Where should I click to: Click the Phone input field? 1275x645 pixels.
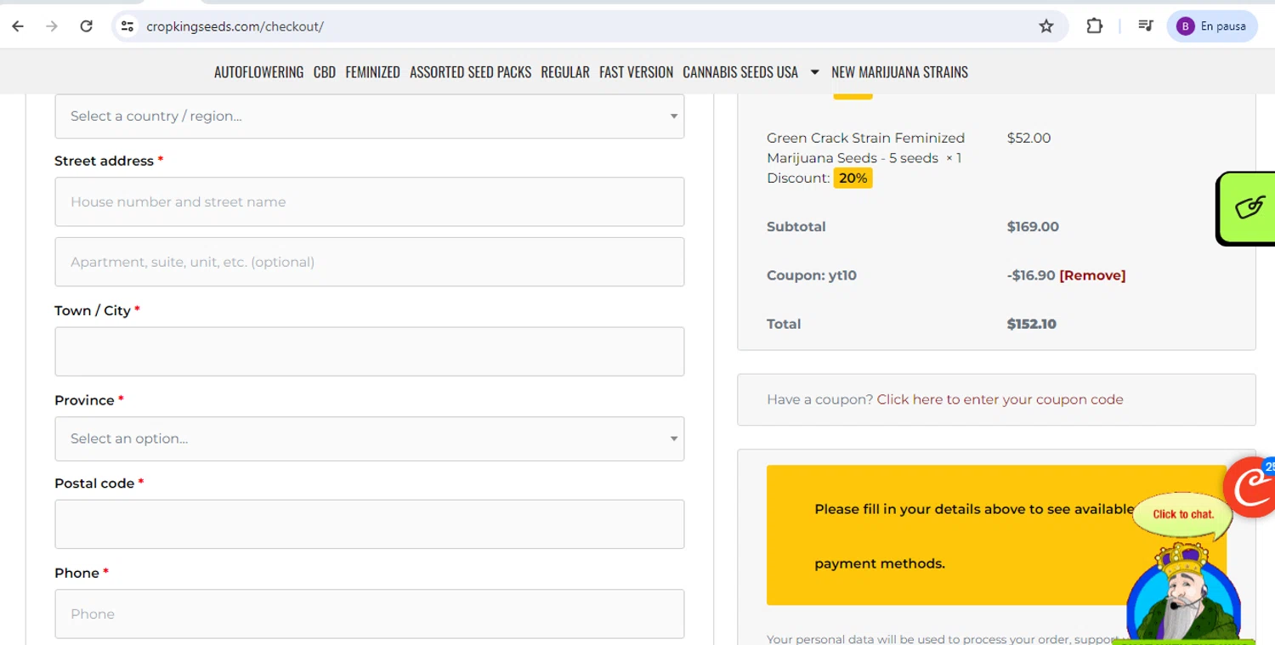[x=370, y=614]
